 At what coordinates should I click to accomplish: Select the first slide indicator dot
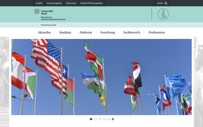[91, 119]
